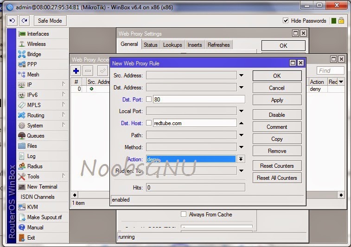Click the blue plus add rule icon
The image size is (351, 247).
pos(76,71)
